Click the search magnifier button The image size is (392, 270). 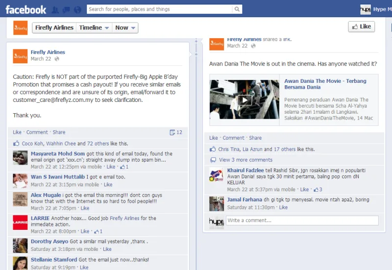point(237,9)
